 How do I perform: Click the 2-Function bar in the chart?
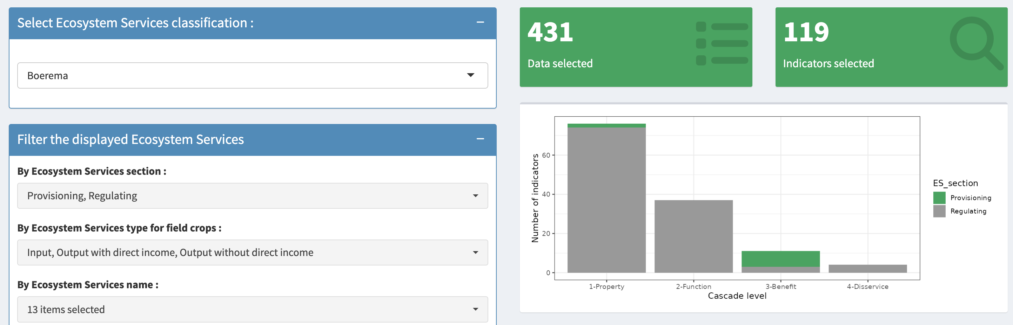693,236
